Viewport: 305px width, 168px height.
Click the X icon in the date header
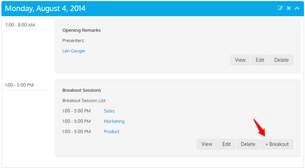[x=289, y=8]
